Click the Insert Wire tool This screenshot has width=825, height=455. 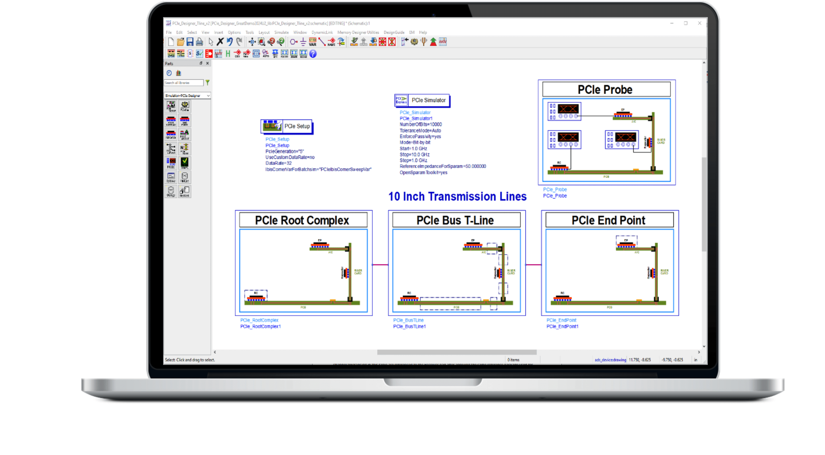pyautogui.click(x=322, y=42)
